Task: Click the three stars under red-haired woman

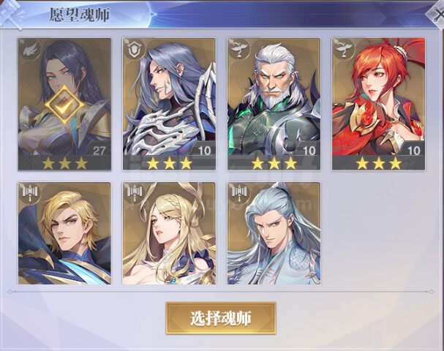Action: (379, 163)
